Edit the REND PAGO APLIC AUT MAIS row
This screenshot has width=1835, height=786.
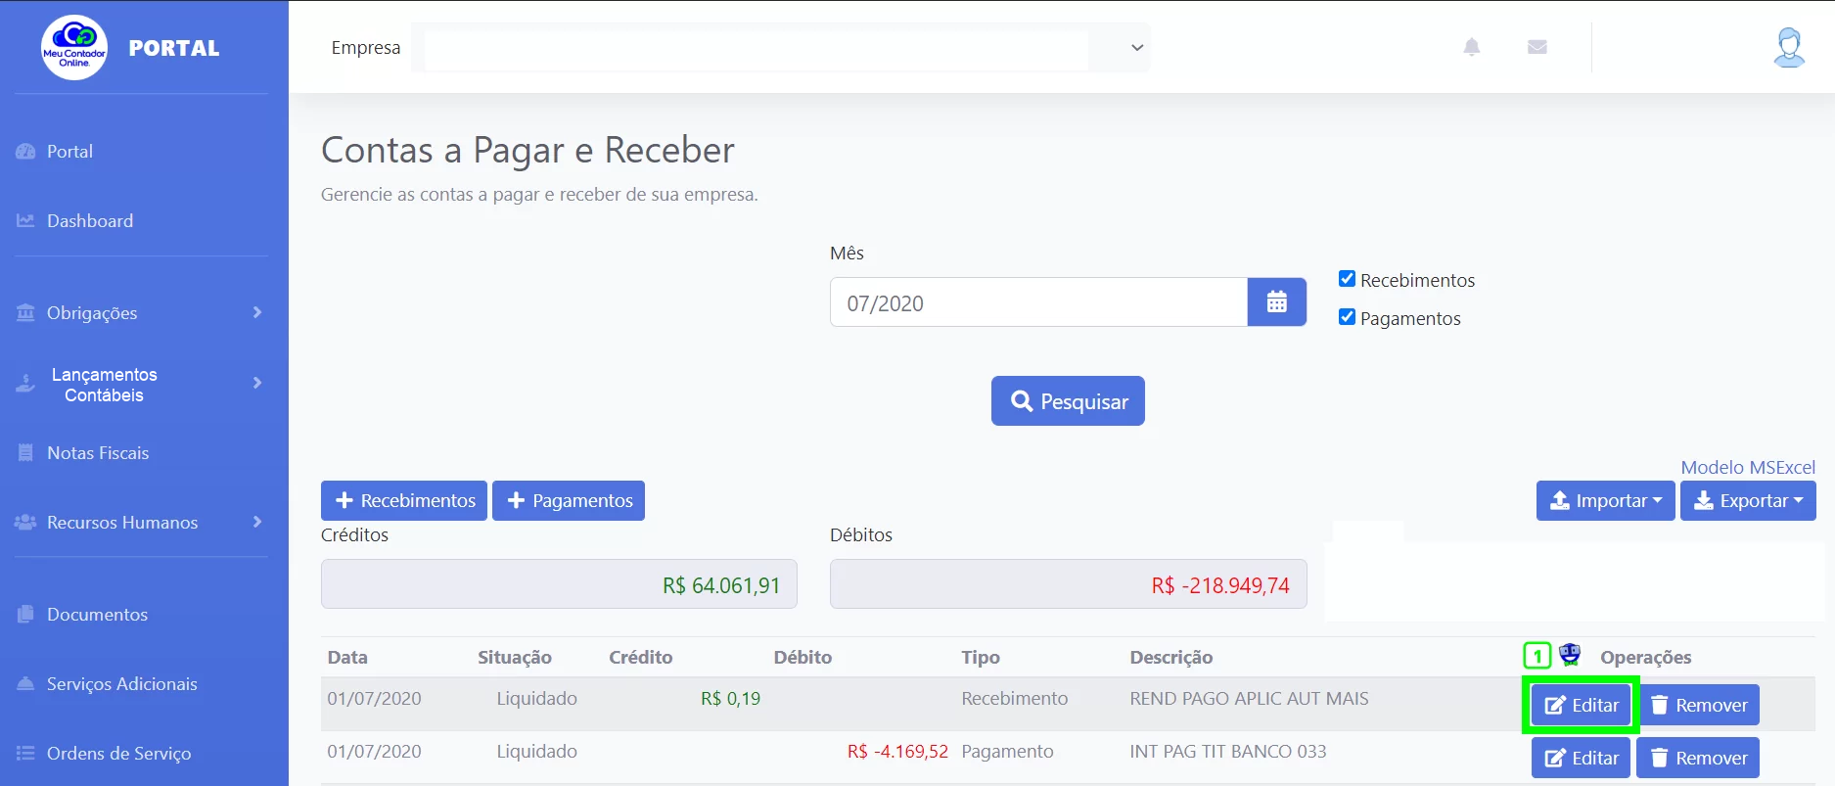tap(1581, 705)
